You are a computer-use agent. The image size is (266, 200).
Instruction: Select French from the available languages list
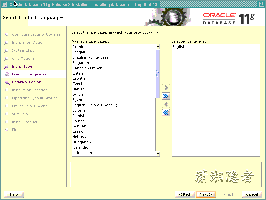pos(78,121)
